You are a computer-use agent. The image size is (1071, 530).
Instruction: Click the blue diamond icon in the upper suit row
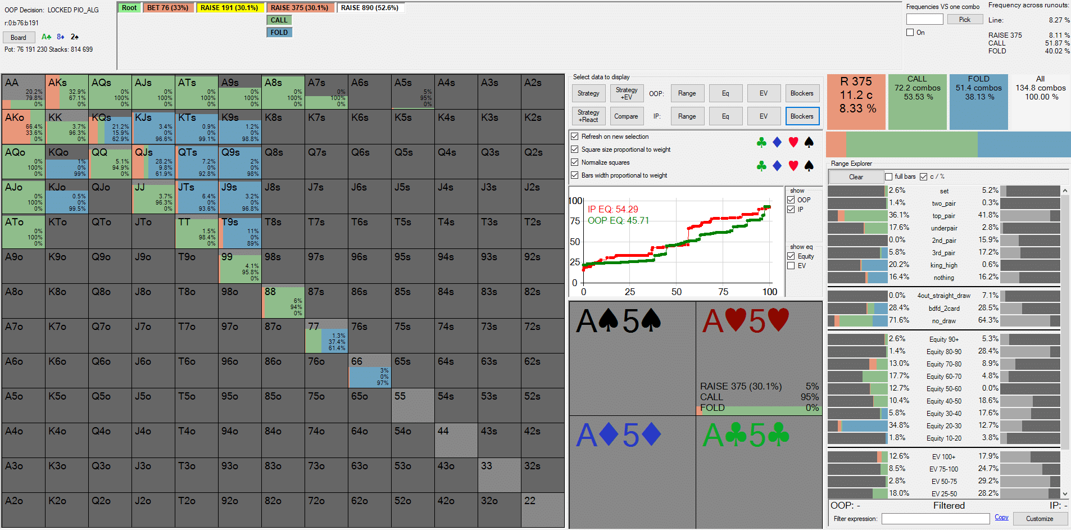point(777,143)
